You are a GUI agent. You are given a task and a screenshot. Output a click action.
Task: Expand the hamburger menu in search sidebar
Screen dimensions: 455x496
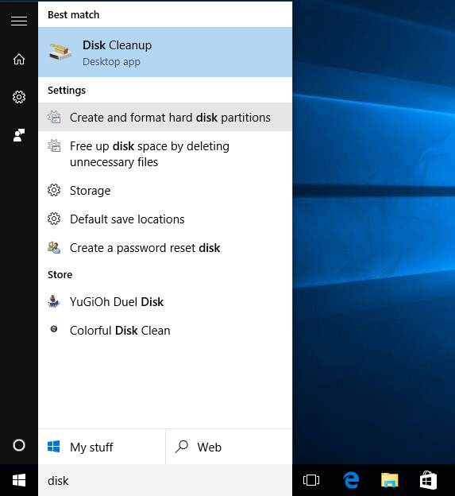(19, 21)
